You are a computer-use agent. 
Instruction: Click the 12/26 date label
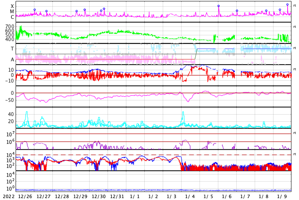tap(25, 197)
